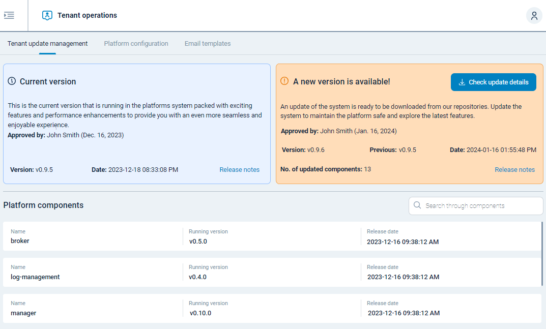Image resolution: width=546 pixels, height=329 pixels.
Task: Open the Email templates tab
Action: click(208, 43)
